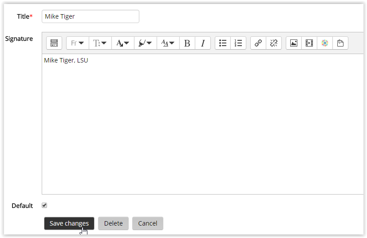Open the font size dropdown
Screen dimensions: 367x238
[100, 43]
